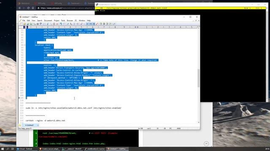
Task: Click the 'col 2' status bar entry
Action: click(x=149, y=128)
